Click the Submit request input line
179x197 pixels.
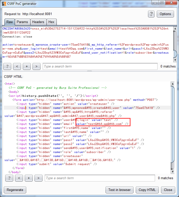click(x=57, y=164)
